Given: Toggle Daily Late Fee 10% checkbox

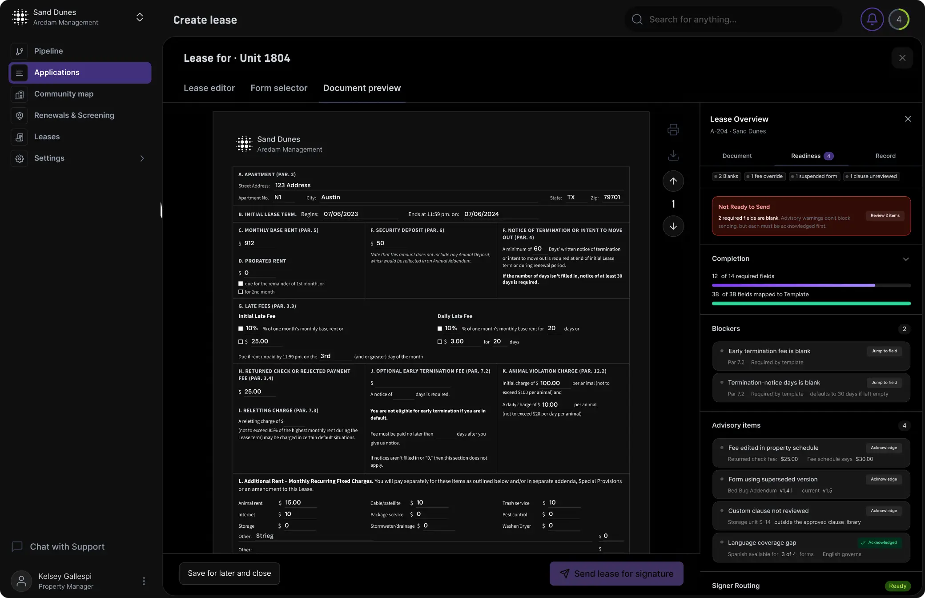Looking at the screenshot, I should pos(440,329).
